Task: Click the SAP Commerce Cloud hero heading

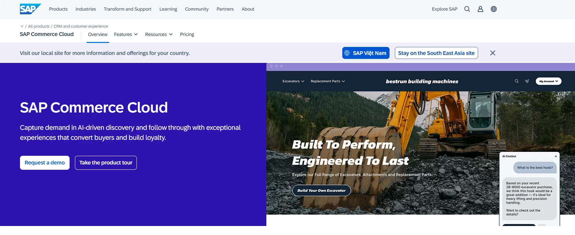Action: (x=94, y=108)
